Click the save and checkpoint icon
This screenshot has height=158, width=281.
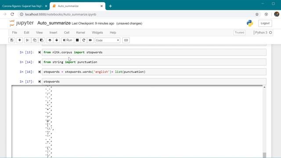(x=12, y=40)
